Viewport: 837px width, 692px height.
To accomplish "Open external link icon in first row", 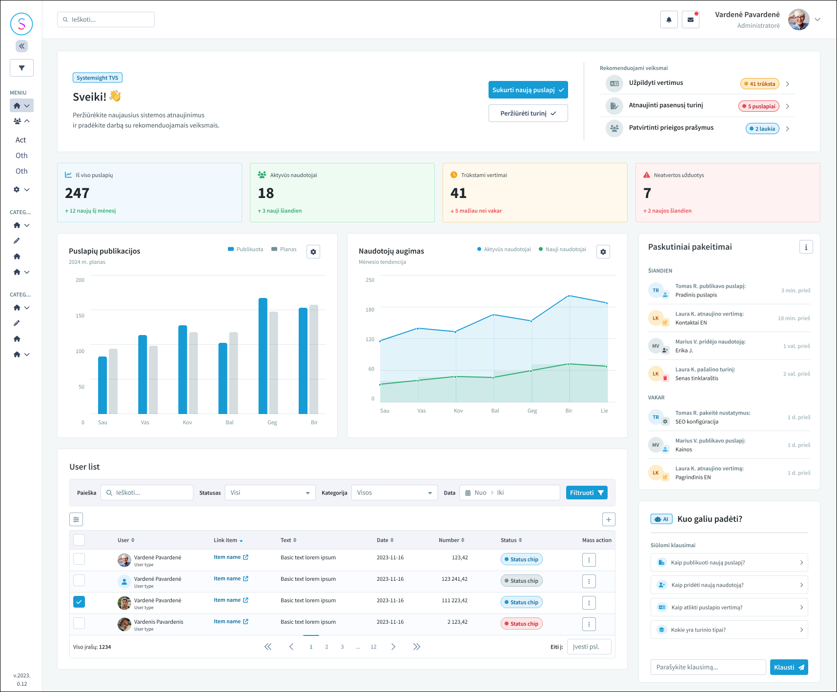I will pos(245,557).
